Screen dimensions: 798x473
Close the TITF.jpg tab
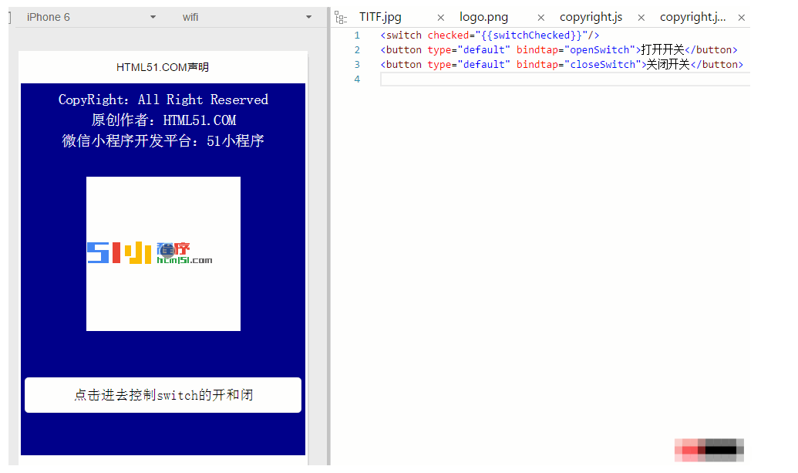point(441,18)
